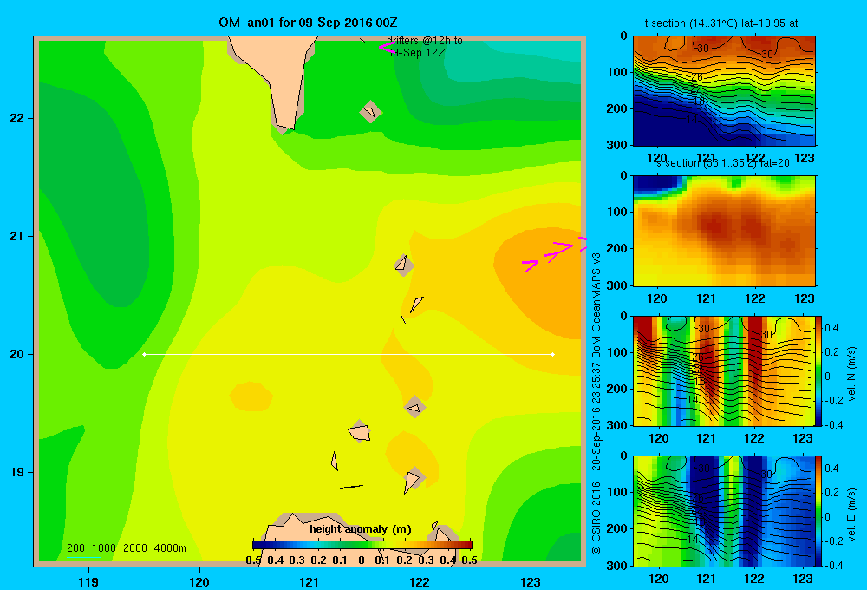Click the '300' depth label on temperature section
Image resolution: width=867 pixels, height=590 pixels.
coord(616,145)
